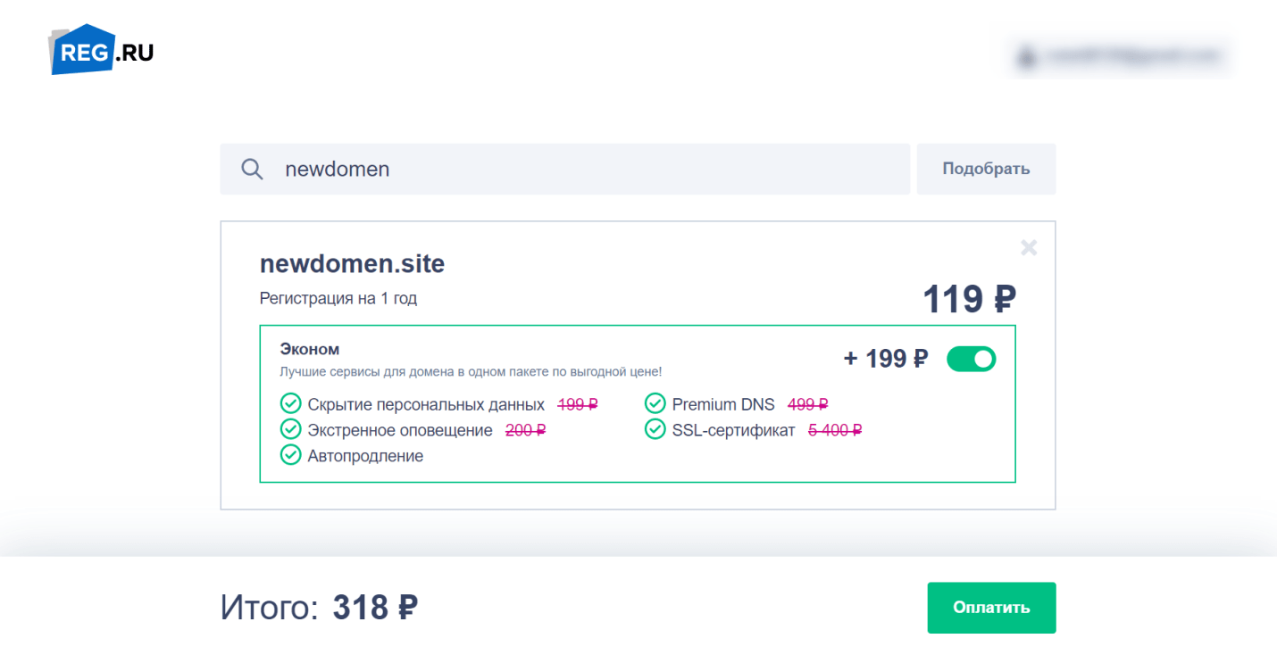Open the blurred user account menu

pos(1122,56)
